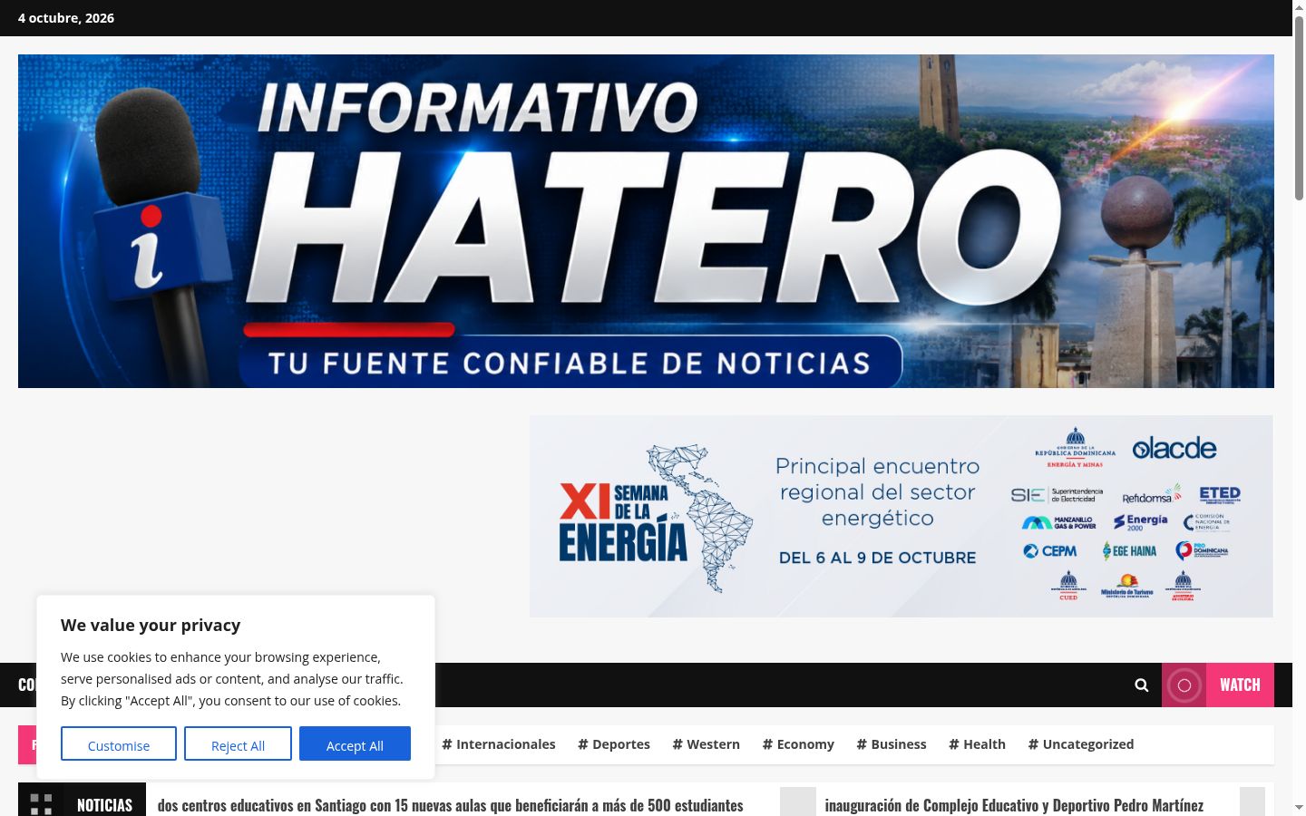Screen dimensions: 1306x816
Task: Visit the Health category
Action: click(x=977, y=744)
